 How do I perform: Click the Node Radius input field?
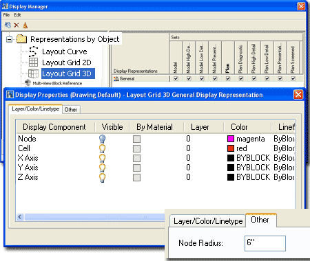(x=265, y=243)
